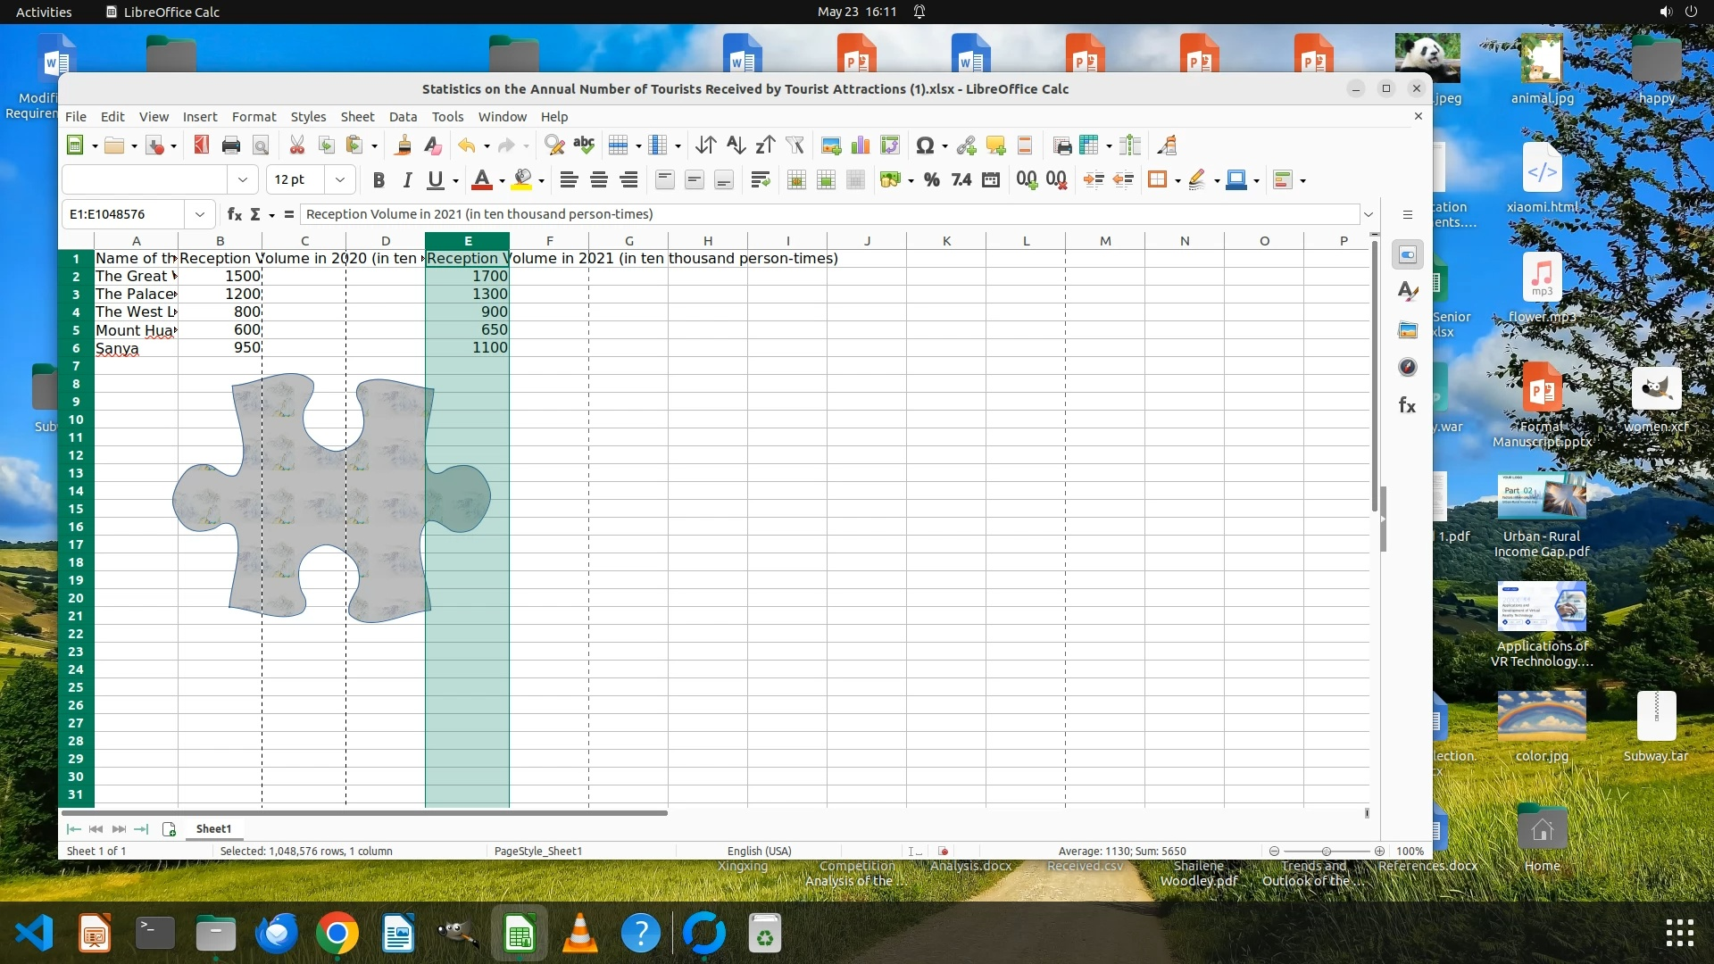Open the Name Box dropdown arrow
Screen dimensions: 1714x964
(x=200, y=214)
